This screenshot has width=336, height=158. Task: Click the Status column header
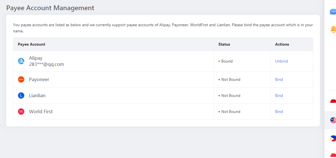[224, 44]
